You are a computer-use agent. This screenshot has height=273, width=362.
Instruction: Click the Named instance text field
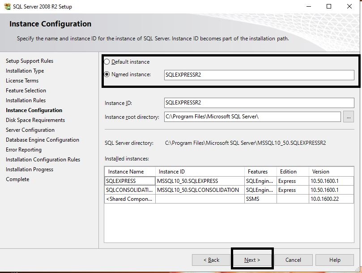click(x=259, y=75)
